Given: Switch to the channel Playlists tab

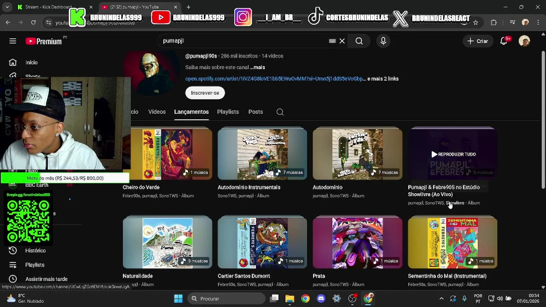Looking at the screenshot, I should click(x=228, y=112).
